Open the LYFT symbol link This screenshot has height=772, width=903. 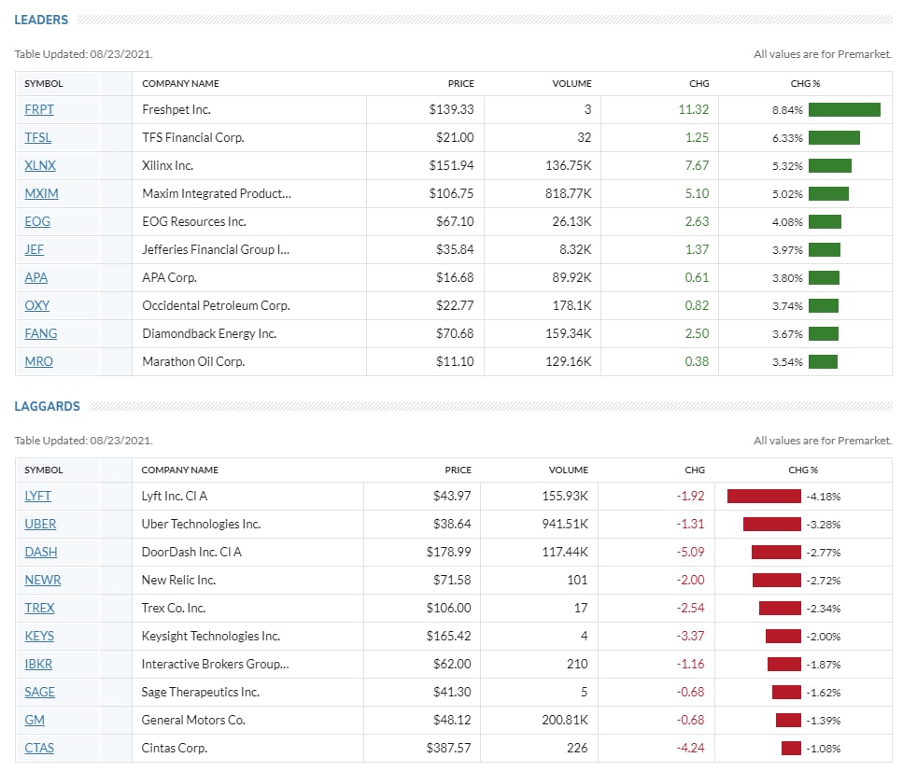point(38,496)
